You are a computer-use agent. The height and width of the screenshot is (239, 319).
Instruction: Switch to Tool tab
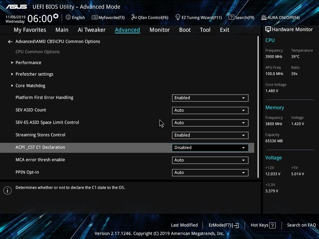tap(205, 30)
